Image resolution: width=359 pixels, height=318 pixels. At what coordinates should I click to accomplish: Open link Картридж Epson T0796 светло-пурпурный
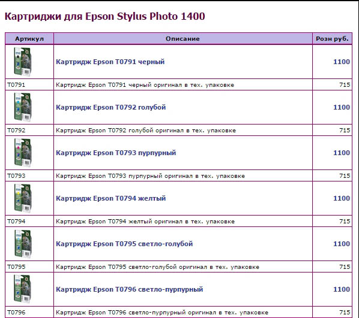129,289
